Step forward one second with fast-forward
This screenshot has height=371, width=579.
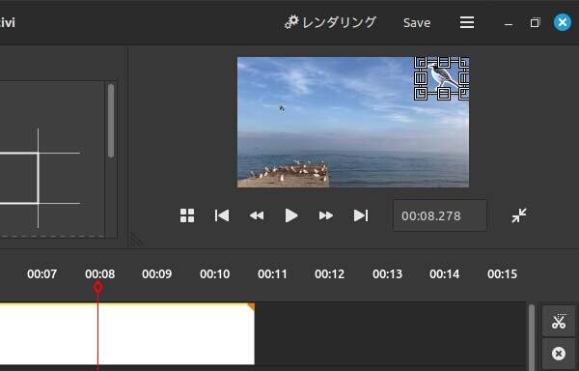(x=326, y=215)
